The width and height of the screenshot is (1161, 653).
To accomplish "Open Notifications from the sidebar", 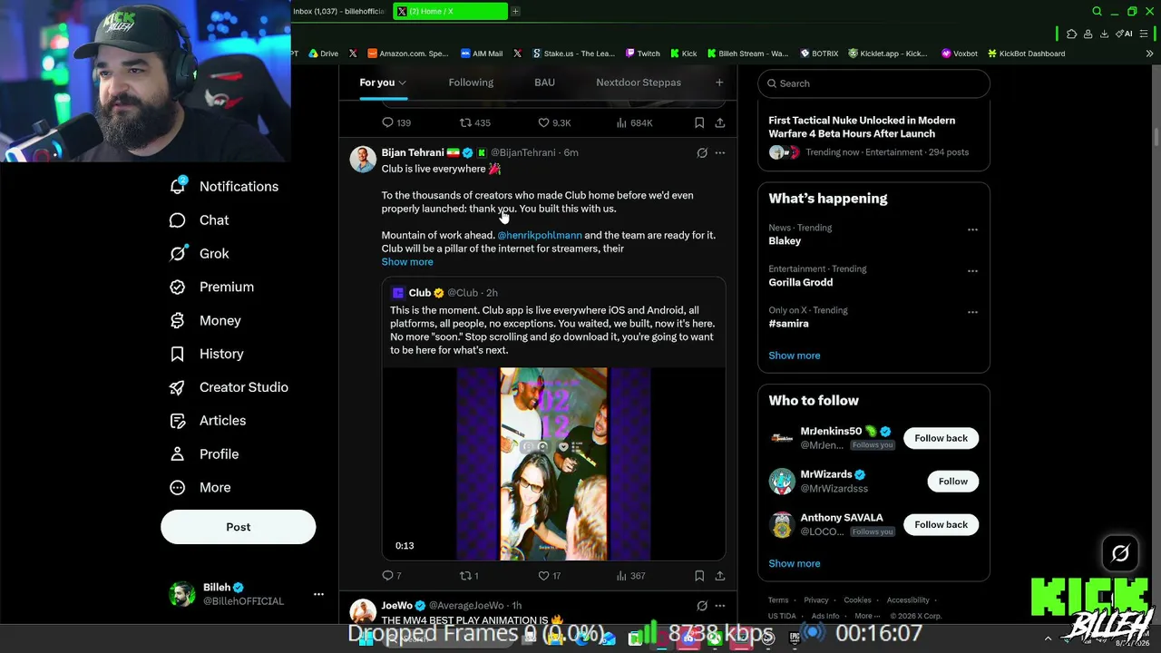I will [x=225, y=186].
